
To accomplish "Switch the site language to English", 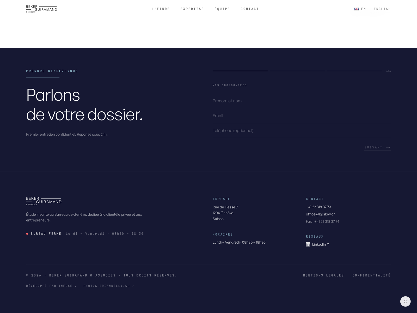I will 372,9.
